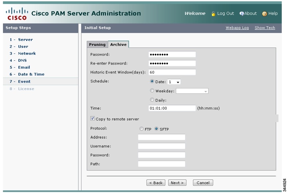Image resolution: width=290 pixels, height=193 pixels.
Task: Click the Initial Setup heading
Action: [x=97, y=28]
